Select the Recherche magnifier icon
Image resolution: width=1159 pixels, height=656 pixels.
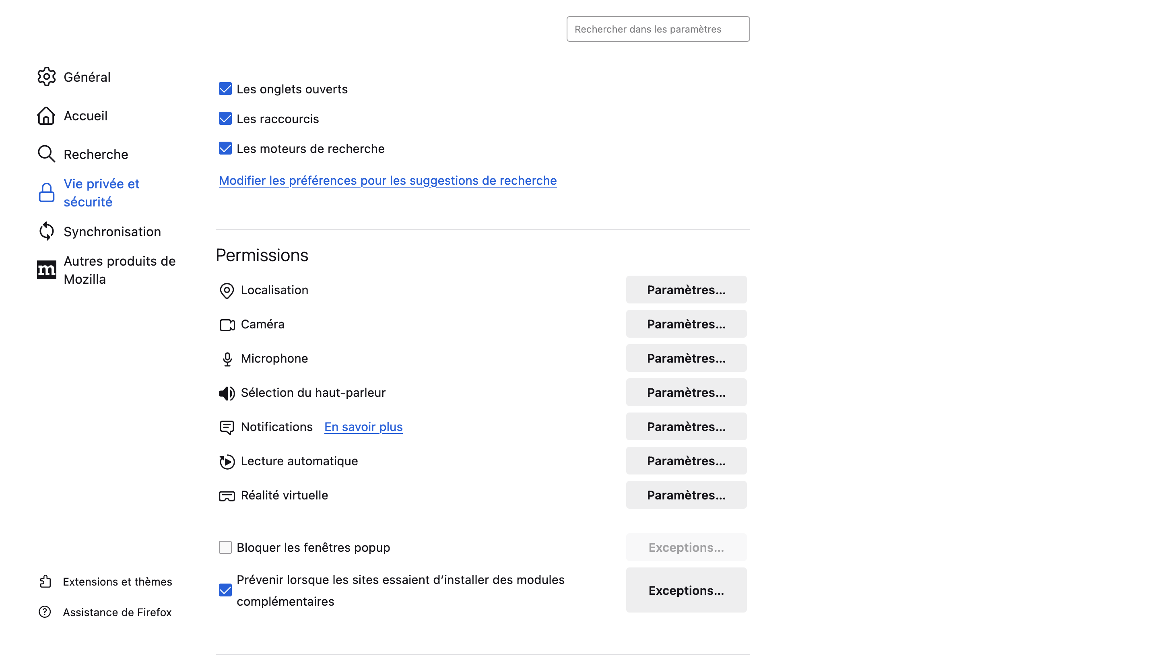[x=46, y=154]
